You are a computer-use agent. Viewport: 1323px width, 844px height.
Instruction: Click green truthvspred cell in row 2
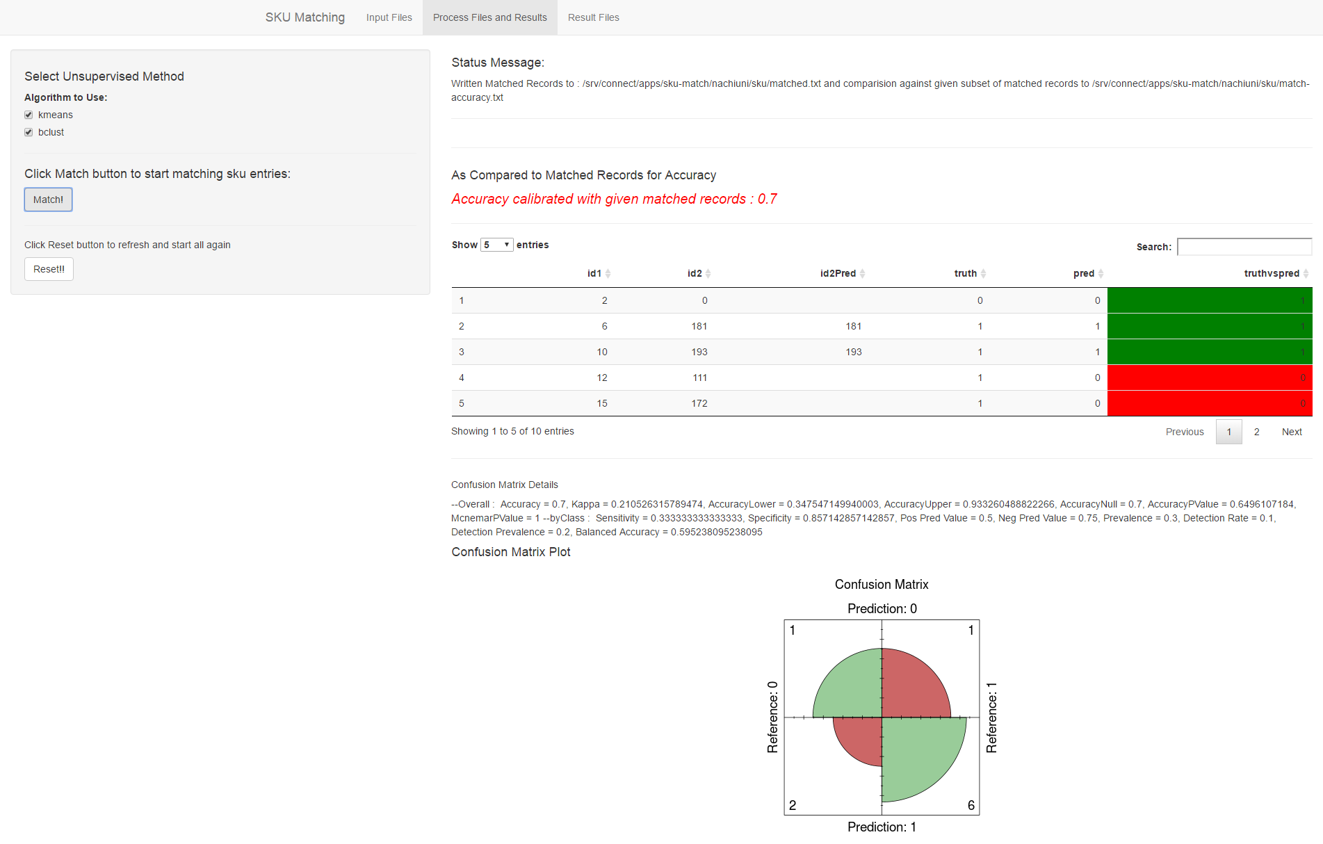pyautogui.click(x=1210, y=326)
